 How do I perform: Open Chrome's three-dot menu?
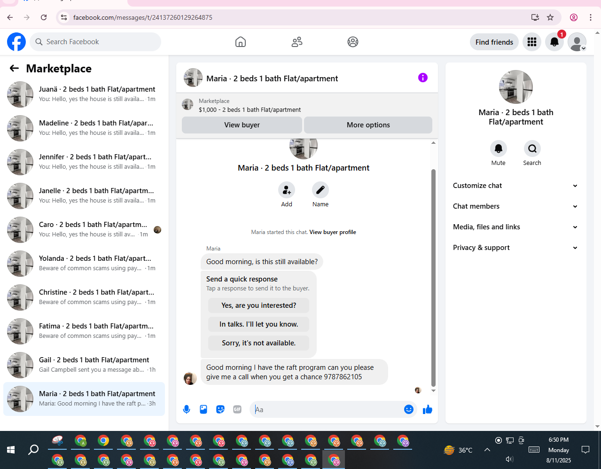[591, 17]
